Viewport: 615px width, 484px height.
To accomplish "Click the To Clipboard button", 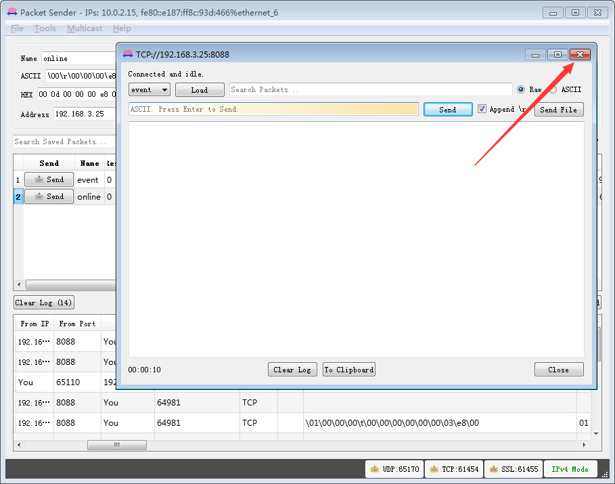I will [348, 370].
